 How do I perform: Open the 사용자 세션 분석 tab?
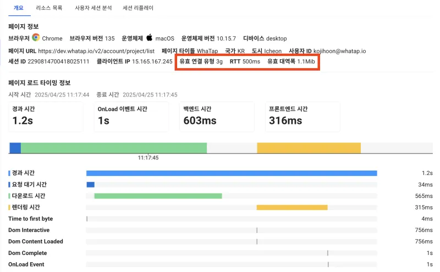click(x=93, y=8)
